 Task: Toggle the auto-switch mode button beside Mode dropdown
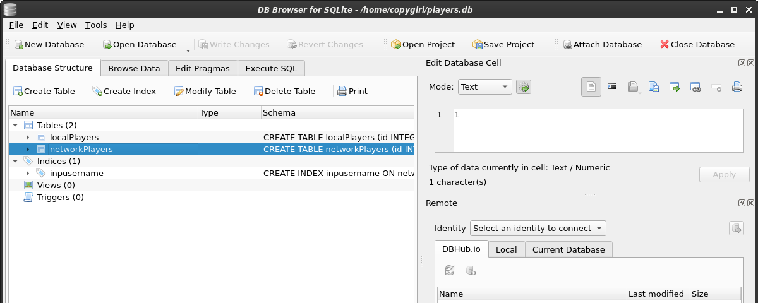coord(524,87)
